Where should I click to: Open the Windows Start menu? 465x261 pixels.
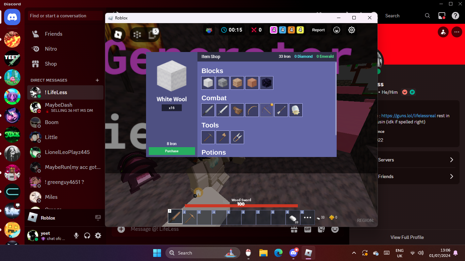157,253
